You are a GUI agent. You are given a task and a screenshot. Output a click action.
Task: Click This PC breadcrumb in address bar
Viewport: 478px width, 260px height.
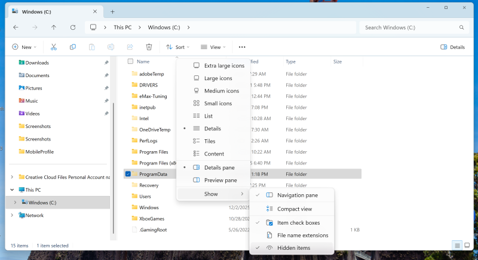pyautogui.click(x=122, y=27)
